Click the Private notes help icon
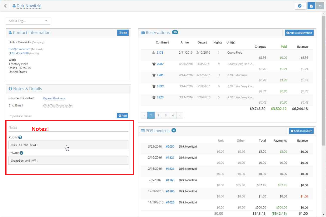The image size is (326, 217). [21, 153]
